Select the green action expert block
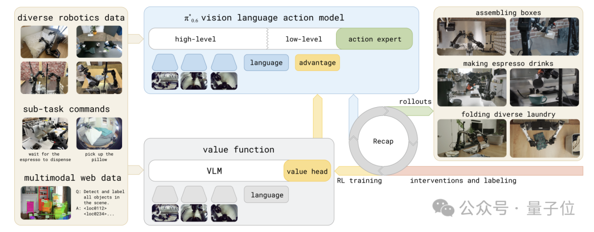This screenshot has width=594, height=232. (374, 39)
